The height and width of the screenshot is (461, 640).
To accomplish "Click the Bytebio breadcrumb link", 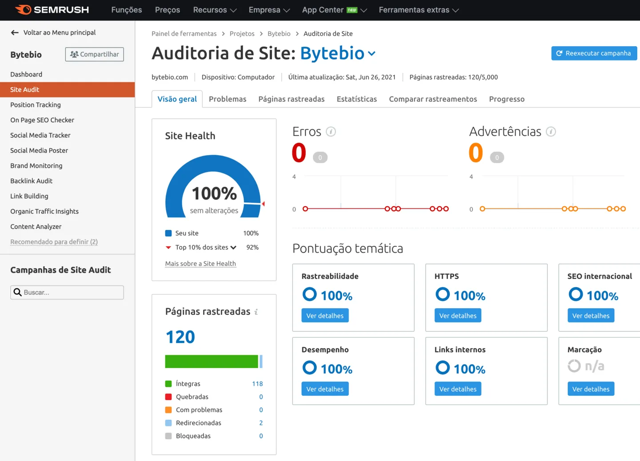I will tap(279, 34).
